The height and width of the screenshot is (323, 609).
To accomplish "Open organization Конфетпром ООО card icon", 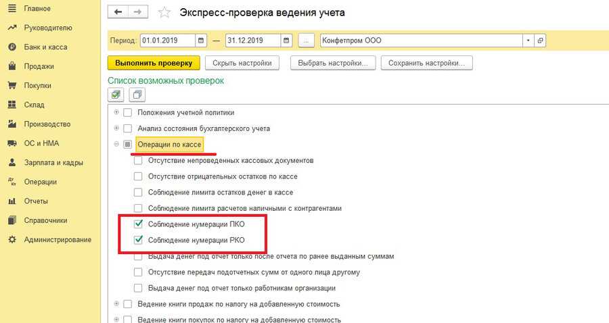I will point(540,41).
